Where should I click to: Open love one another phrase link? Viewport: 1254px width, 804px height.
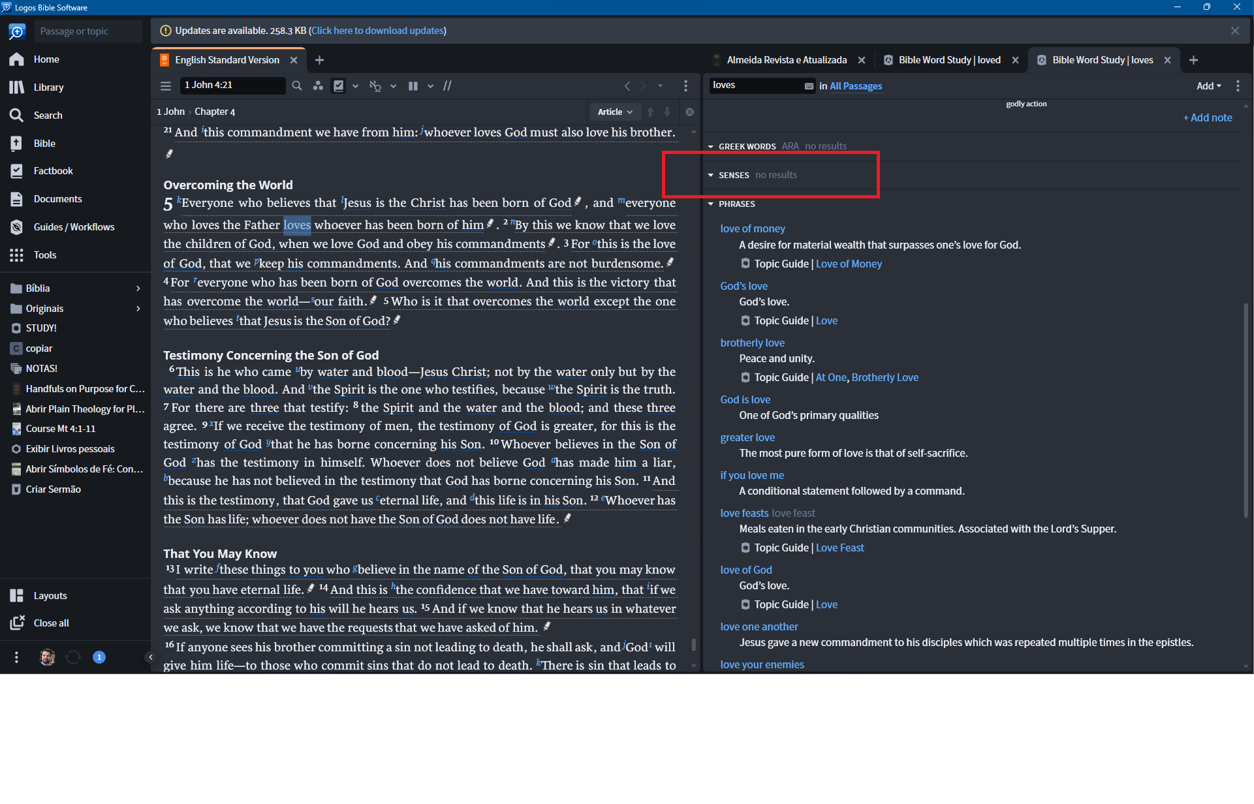(x=759, y=627)
